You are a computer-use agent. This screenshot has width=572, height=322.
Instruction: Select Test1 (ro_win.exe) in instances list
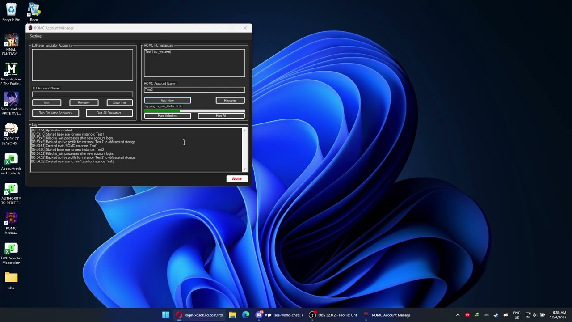158,52
